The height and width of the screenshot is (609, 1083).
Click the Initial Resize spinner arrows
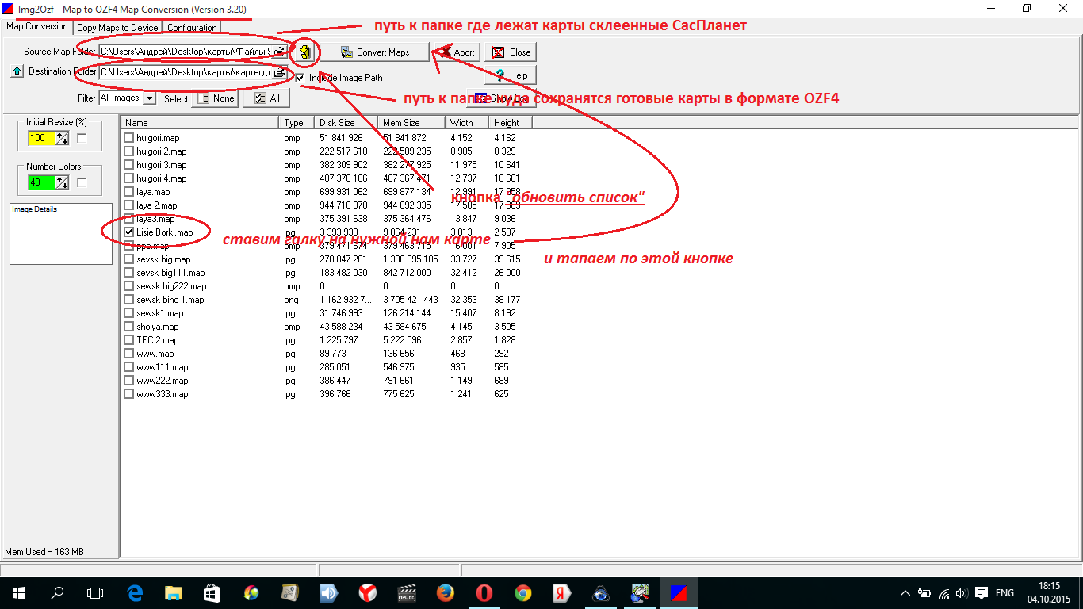[x=63, y=138]
